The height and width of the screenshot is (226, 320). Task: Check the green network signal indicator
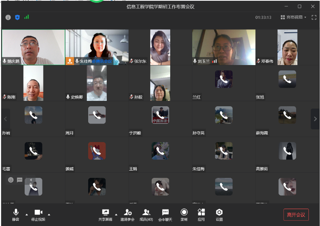pyautogui.click(x=27, y=17)
